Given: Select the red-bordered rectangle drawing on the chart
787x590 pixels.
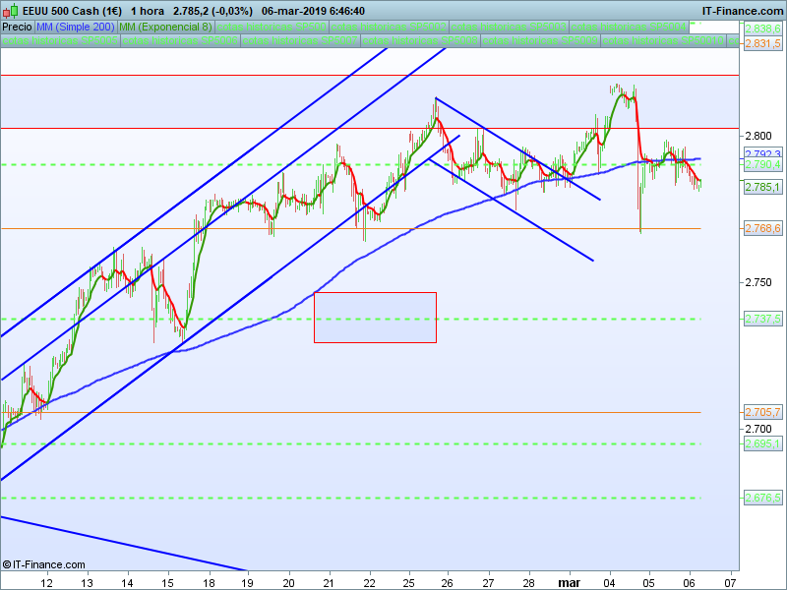Looking at the screenshot, I should tap(375, 318).
